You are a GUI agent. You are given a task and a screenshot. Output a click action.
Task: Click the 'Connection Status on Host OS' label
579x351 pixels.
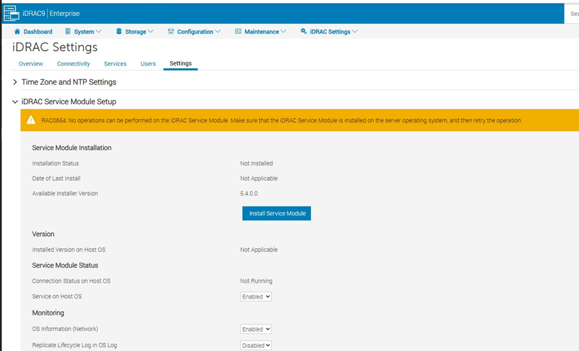(x=71, y=281)
